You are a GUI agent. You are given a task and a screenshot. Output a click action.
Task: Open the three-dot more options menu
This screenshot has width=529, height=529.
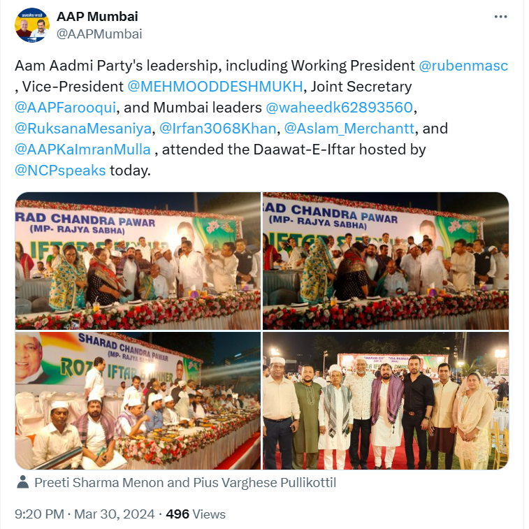coord(500,17)
